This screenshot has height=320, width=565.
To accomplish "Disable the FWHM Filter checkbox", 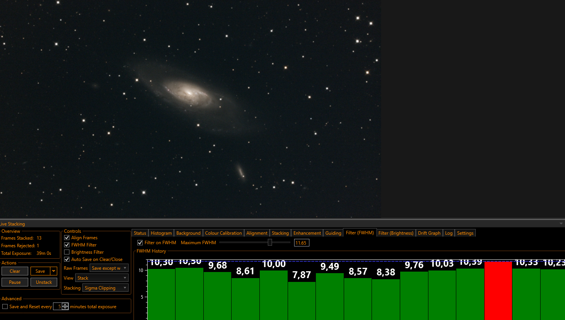I will click(67, 245).
